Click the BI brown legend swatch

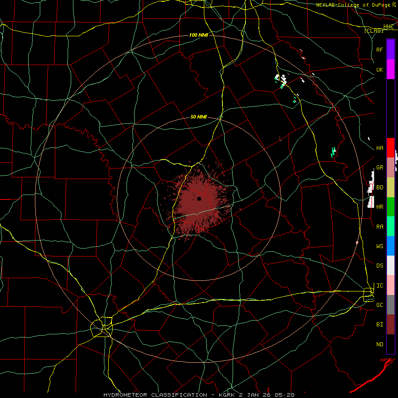pyautogui.click(x=390, y=325)
